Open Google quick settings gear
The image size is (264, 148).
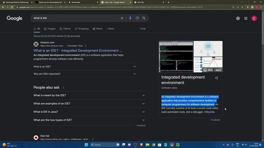tap(238, 18)
